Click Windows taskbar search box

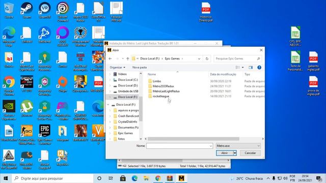(x=52, y=178)
